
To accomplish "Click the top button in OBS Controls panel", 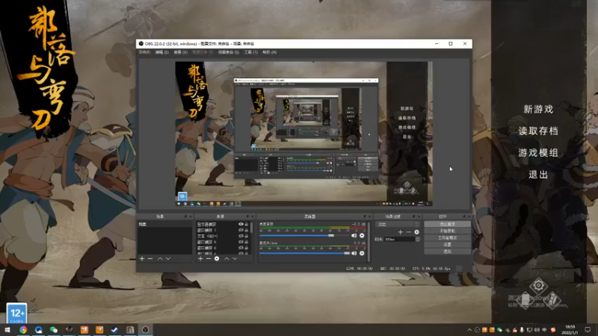I will [447, 224].
